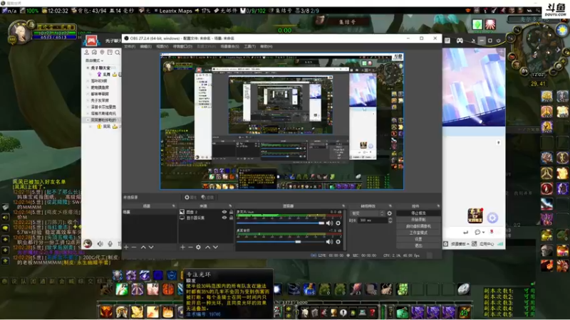Click the OBS preview canvas
This screenshot has width=570, height=320.
(281, 121)
